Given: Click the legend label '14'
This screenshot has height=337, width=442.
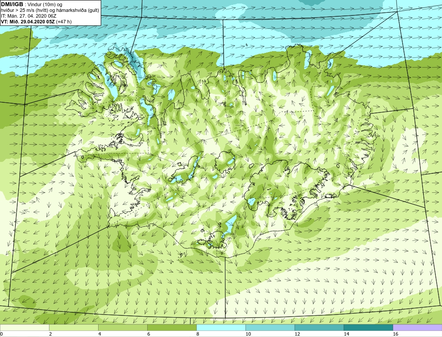Looking at the screenshot, I should pyautogui.click(x=347, y=334).
